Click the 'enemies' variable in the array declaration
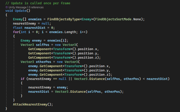 click(35, 19)
